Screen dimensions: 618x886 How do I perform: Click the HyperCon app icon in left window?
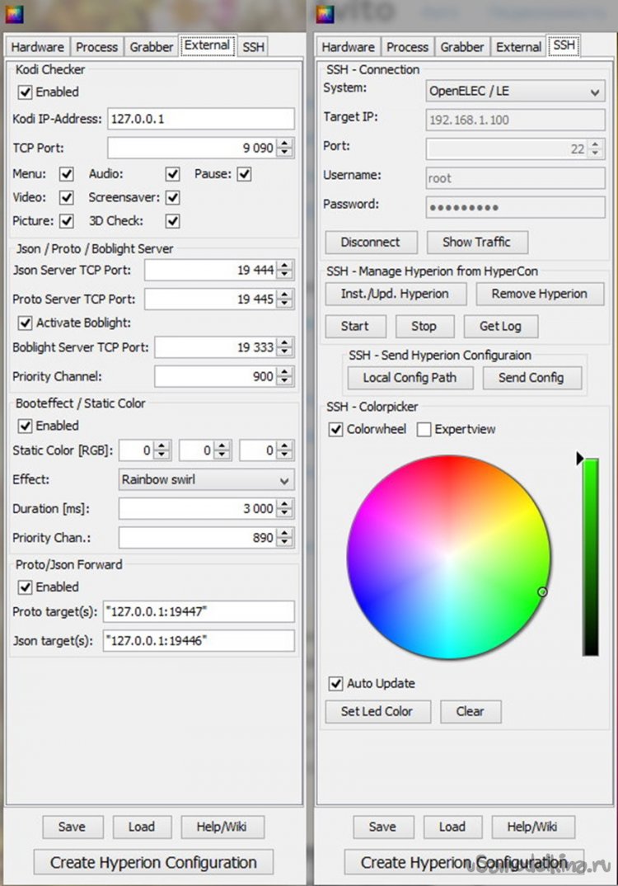[16, 14]
